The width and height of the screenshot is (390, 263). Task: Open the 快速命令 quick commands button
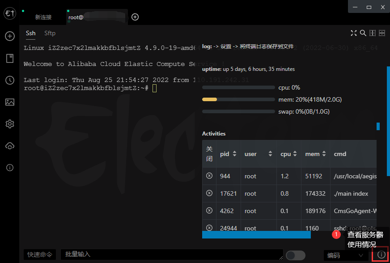(x=40, y=255)
